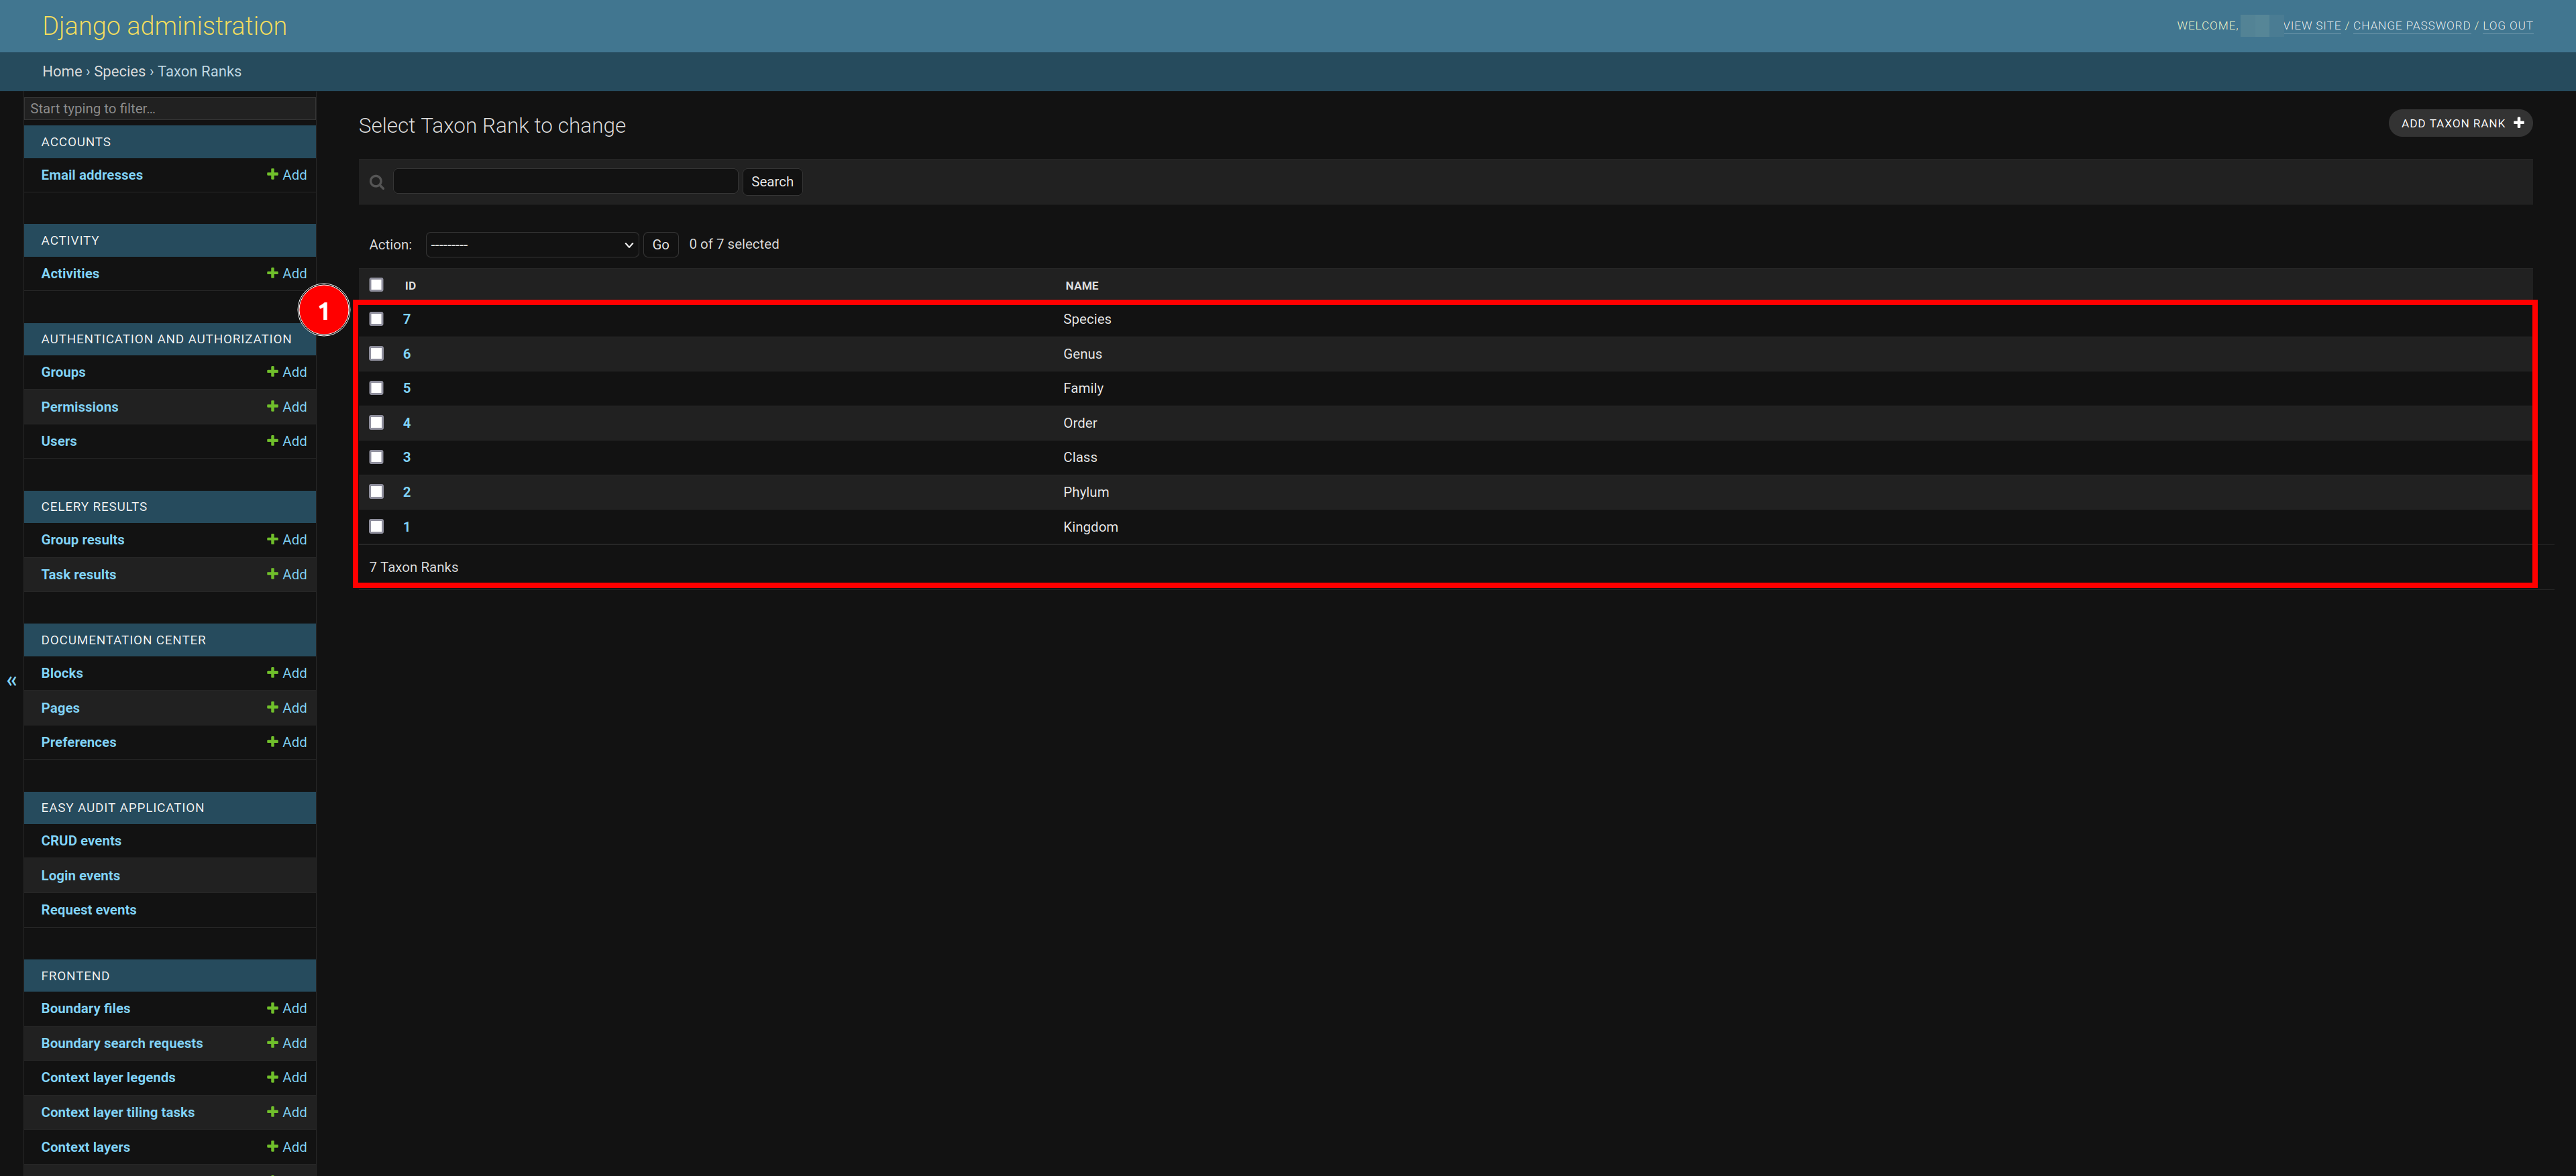Go to Home in breadcrumb
This screenshot has width=2576, height=1176.
click(62, 72)
